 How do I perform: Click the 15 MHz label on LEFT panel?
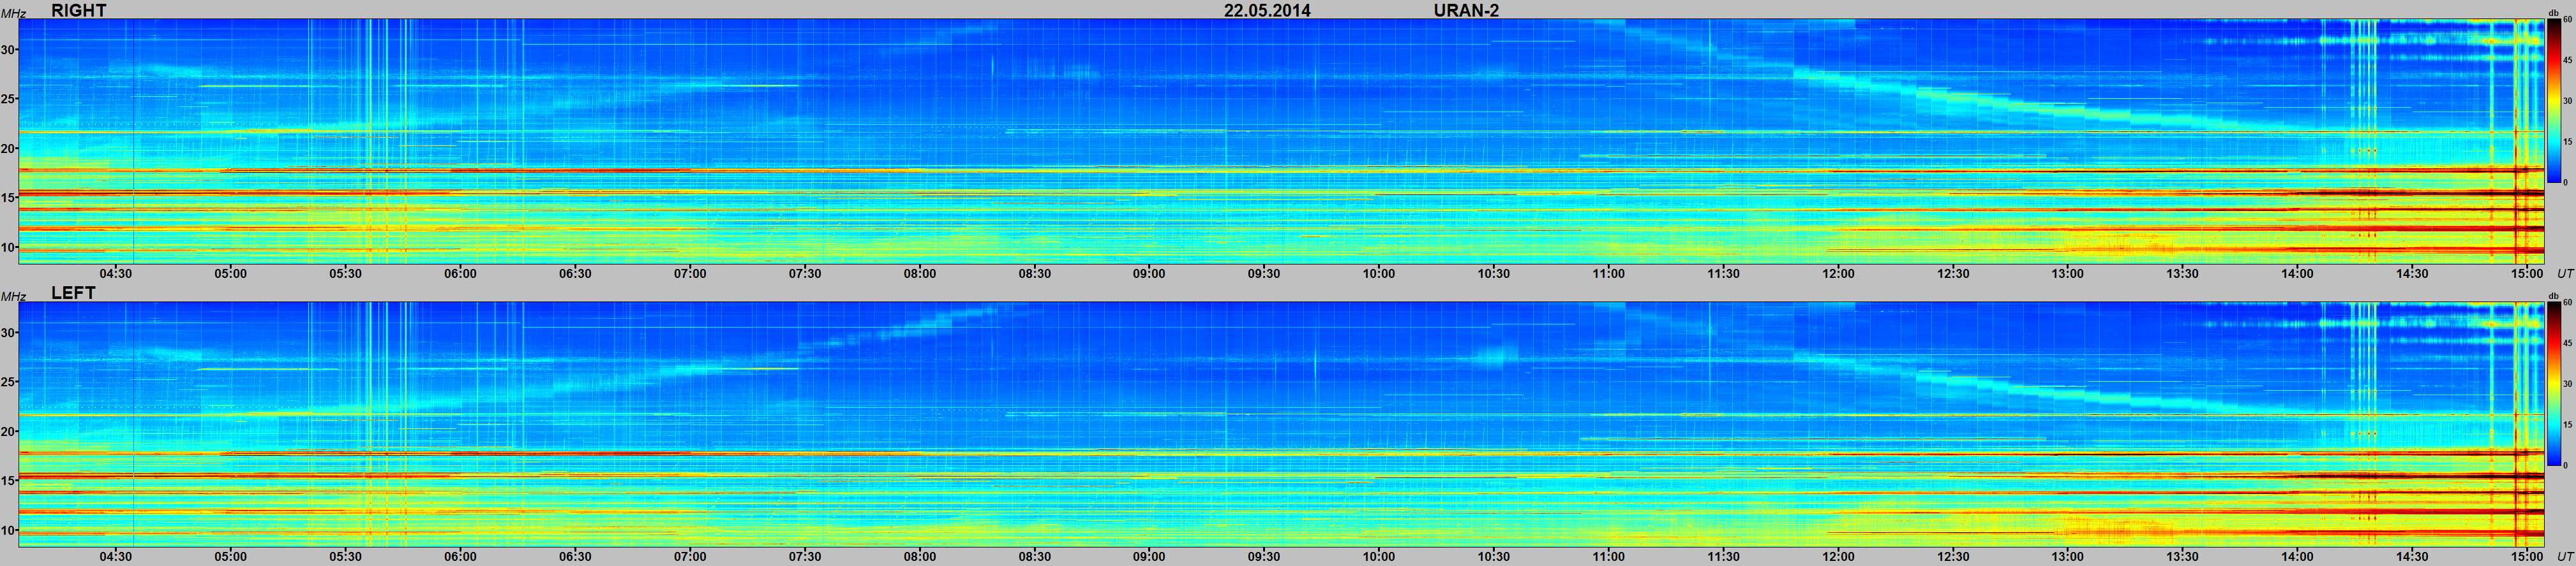(x=9, y=481)
